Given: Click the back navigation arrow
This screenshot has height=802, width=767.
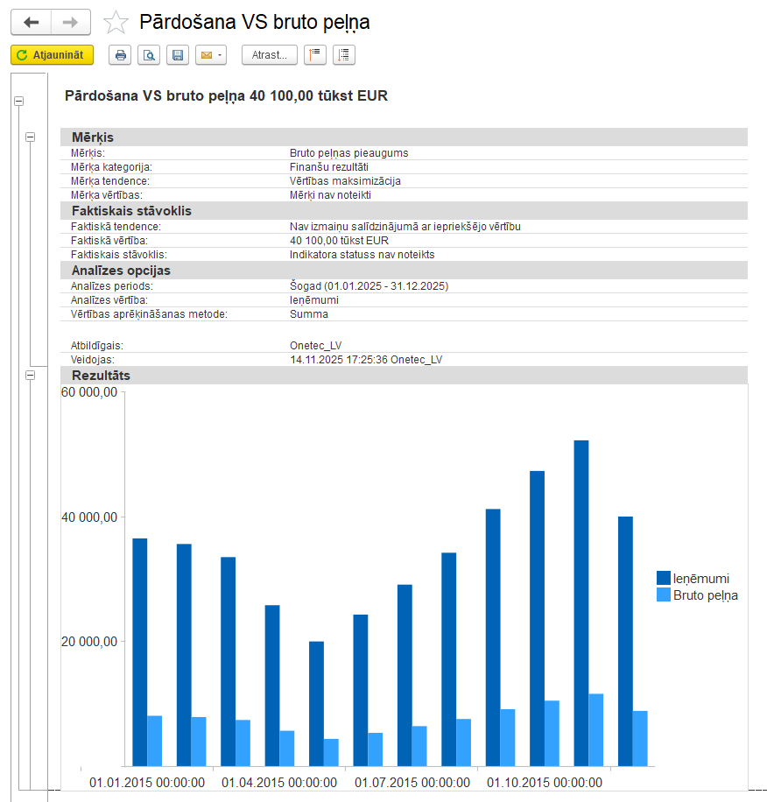Looking at the screenshot, I should click(31, 22).
